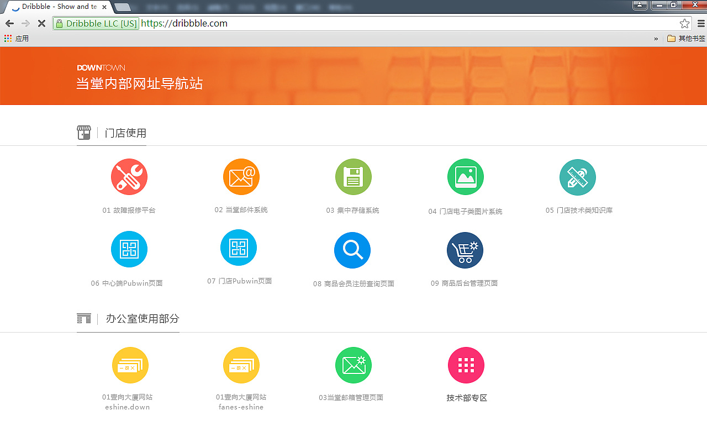
Task: Open 门店电子类图片系统 picture icon
Action: (x=466, y=177)
